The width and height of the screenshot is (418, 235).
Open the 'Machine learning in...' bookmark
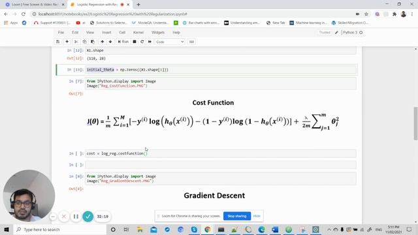pos(308,23)
